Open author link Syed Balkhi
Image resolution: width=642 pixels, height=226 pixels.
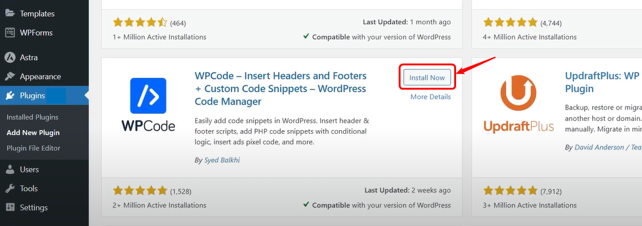click(x=222, y=160)
